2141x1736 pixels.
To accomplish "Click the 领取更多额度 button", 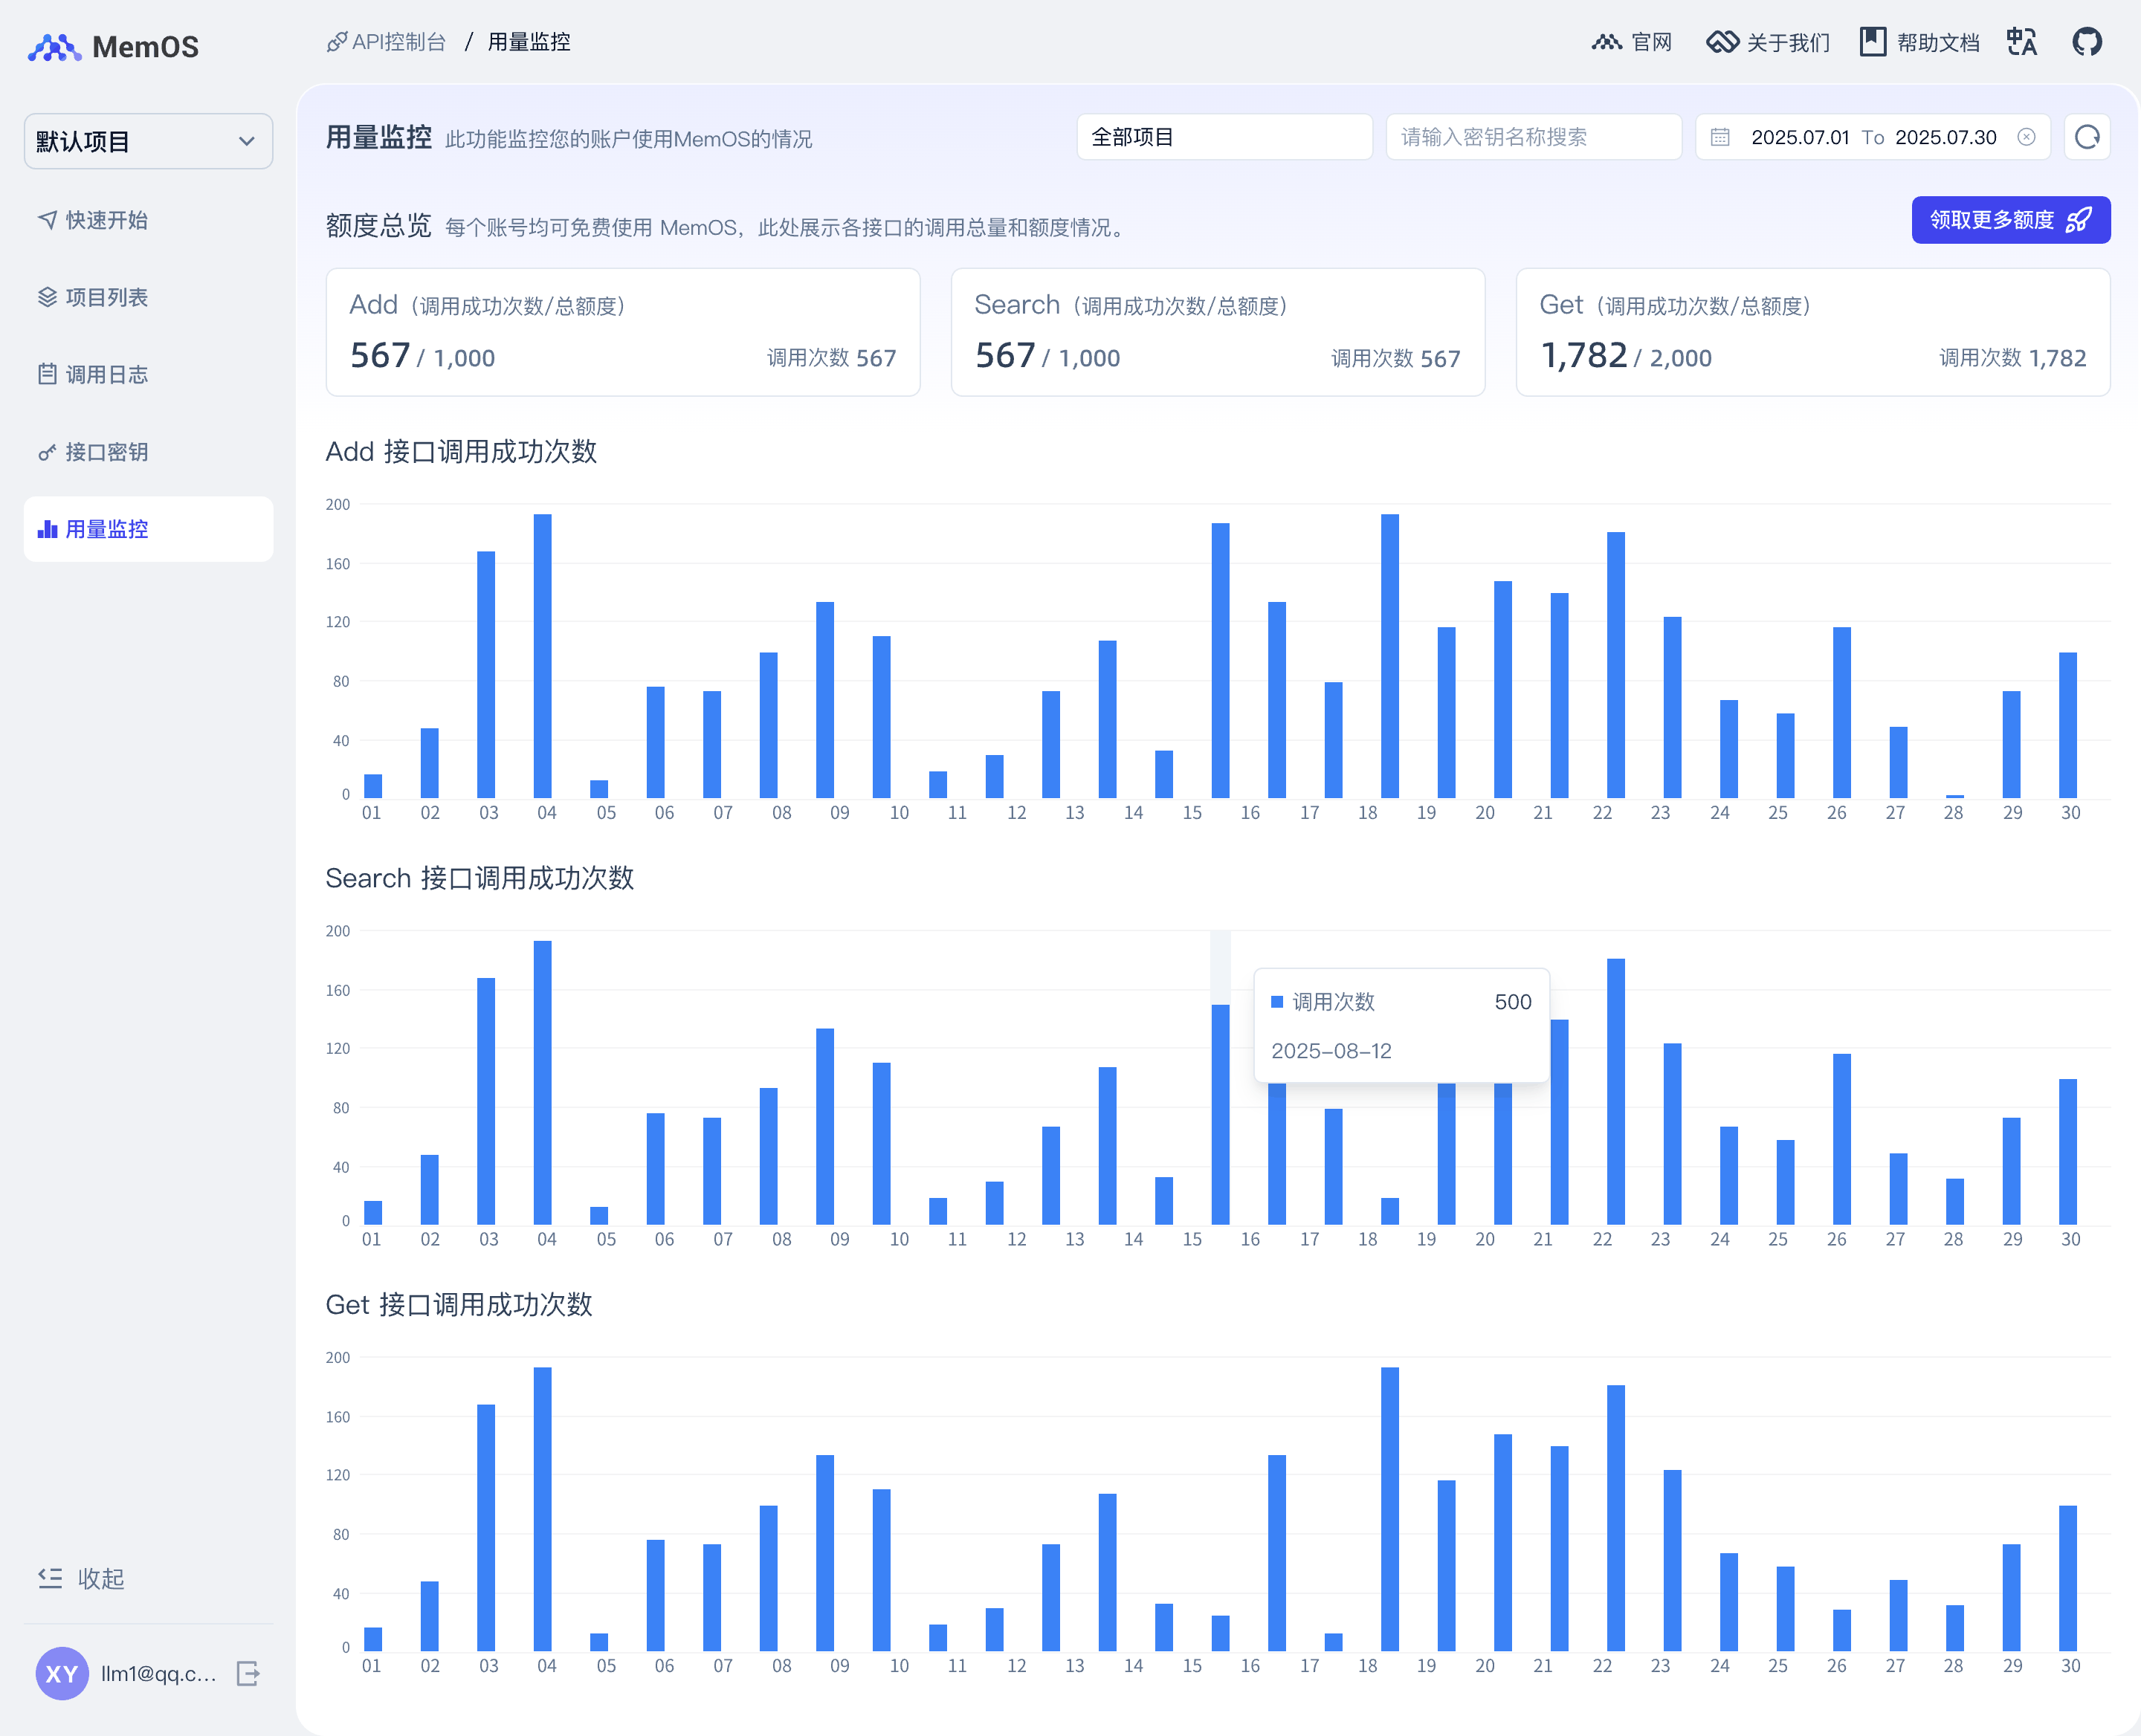I will coord(2010,220).
